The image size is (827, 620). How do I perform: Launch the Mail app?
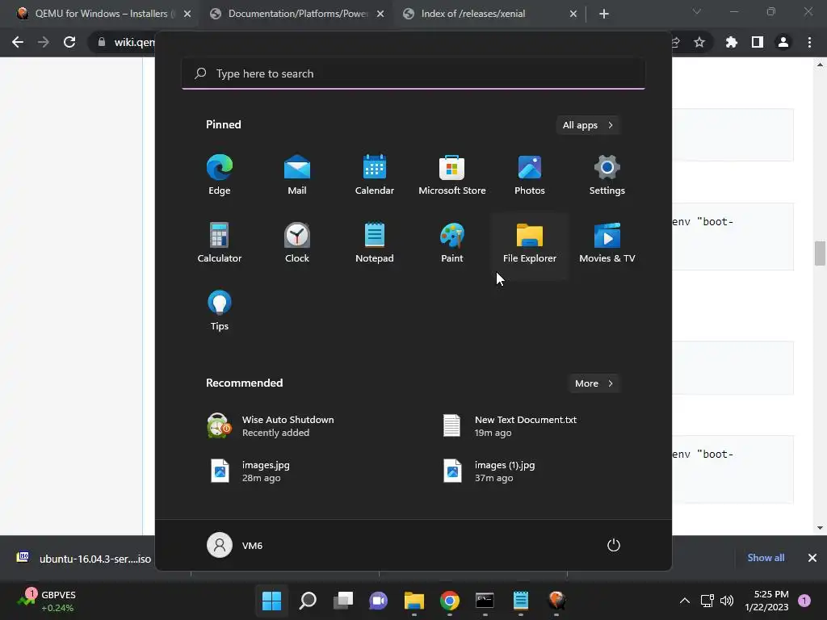[x=297, y=175]
